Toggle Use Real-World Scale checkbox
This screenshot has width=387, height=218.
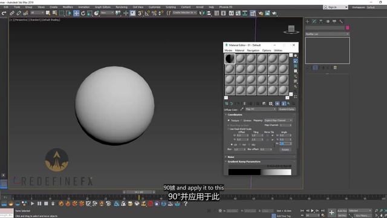click(229, 129)
